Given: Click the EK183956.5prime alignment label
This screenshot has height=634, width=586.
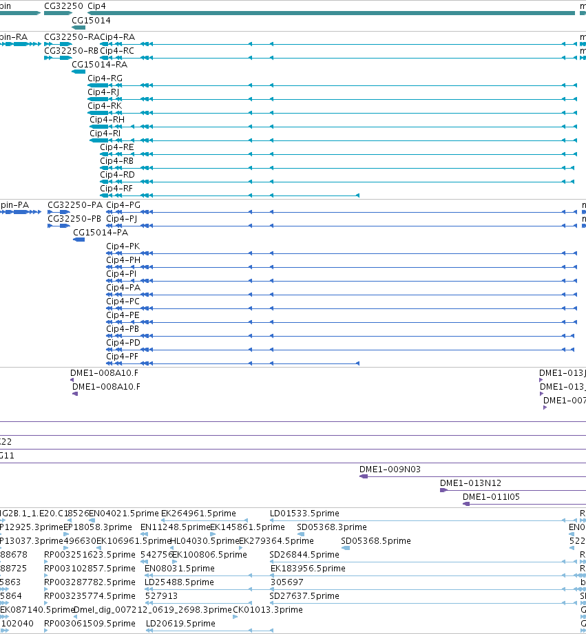Looking at the screenshot, I should pyautogui.click(x=308, y=569).
